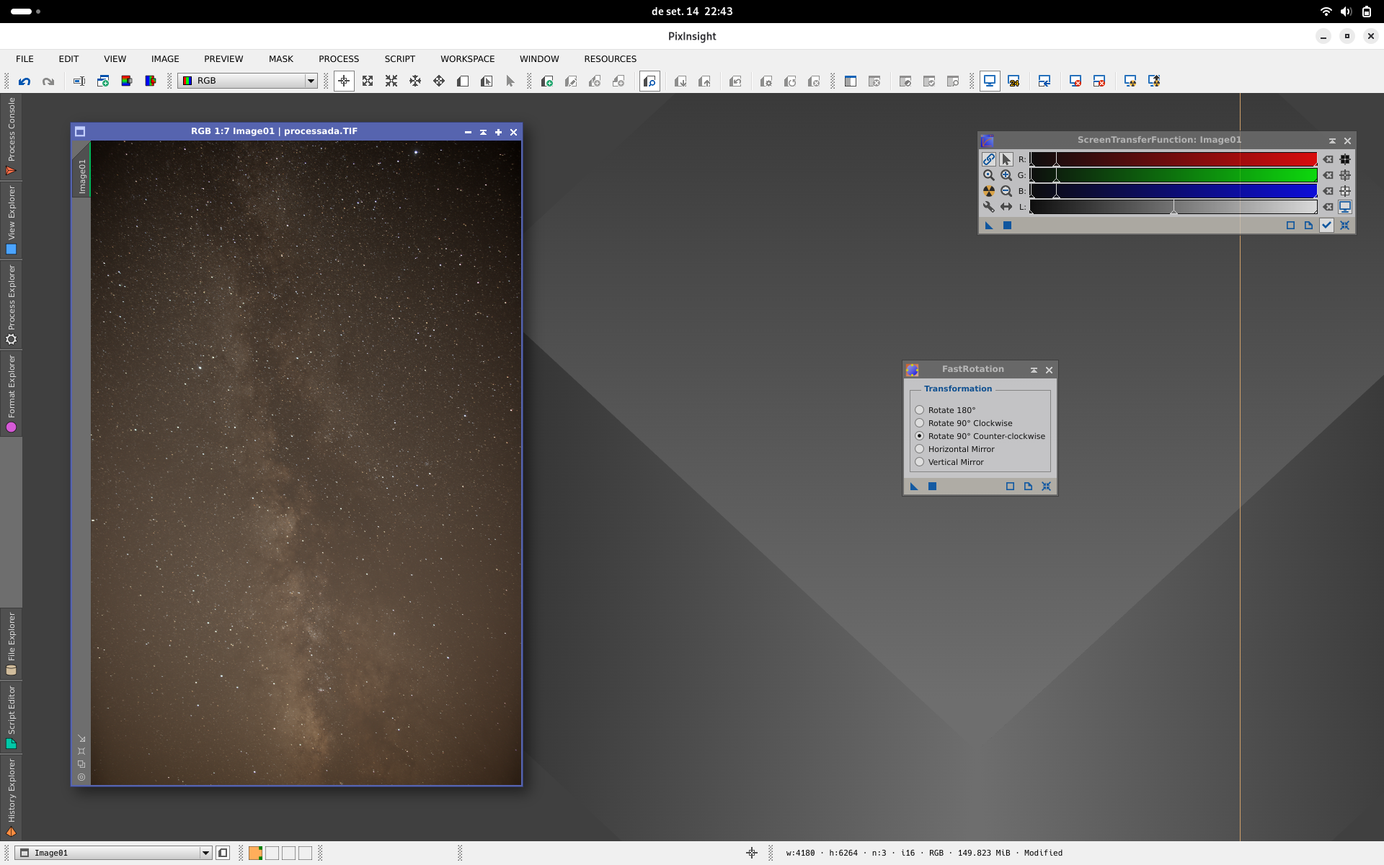Choose the Vertical Mirror transformation
The height and width of the screenshot is (865, 1384).
[x=949, y=462]
